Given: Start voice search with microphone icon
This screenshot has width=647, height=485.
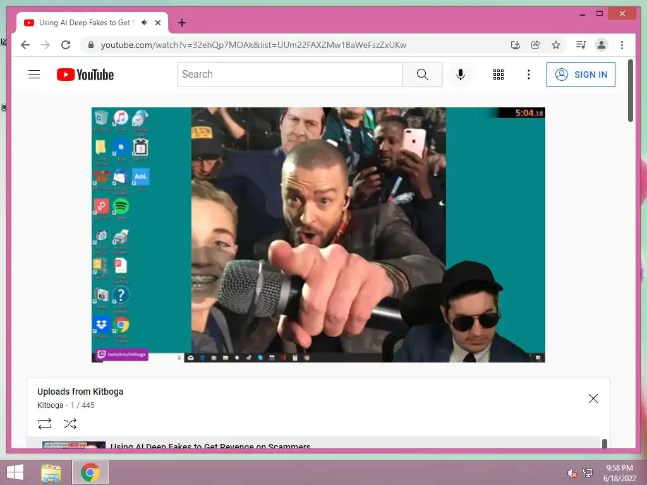Looking at the screenshot, I should tap(461, 75).
